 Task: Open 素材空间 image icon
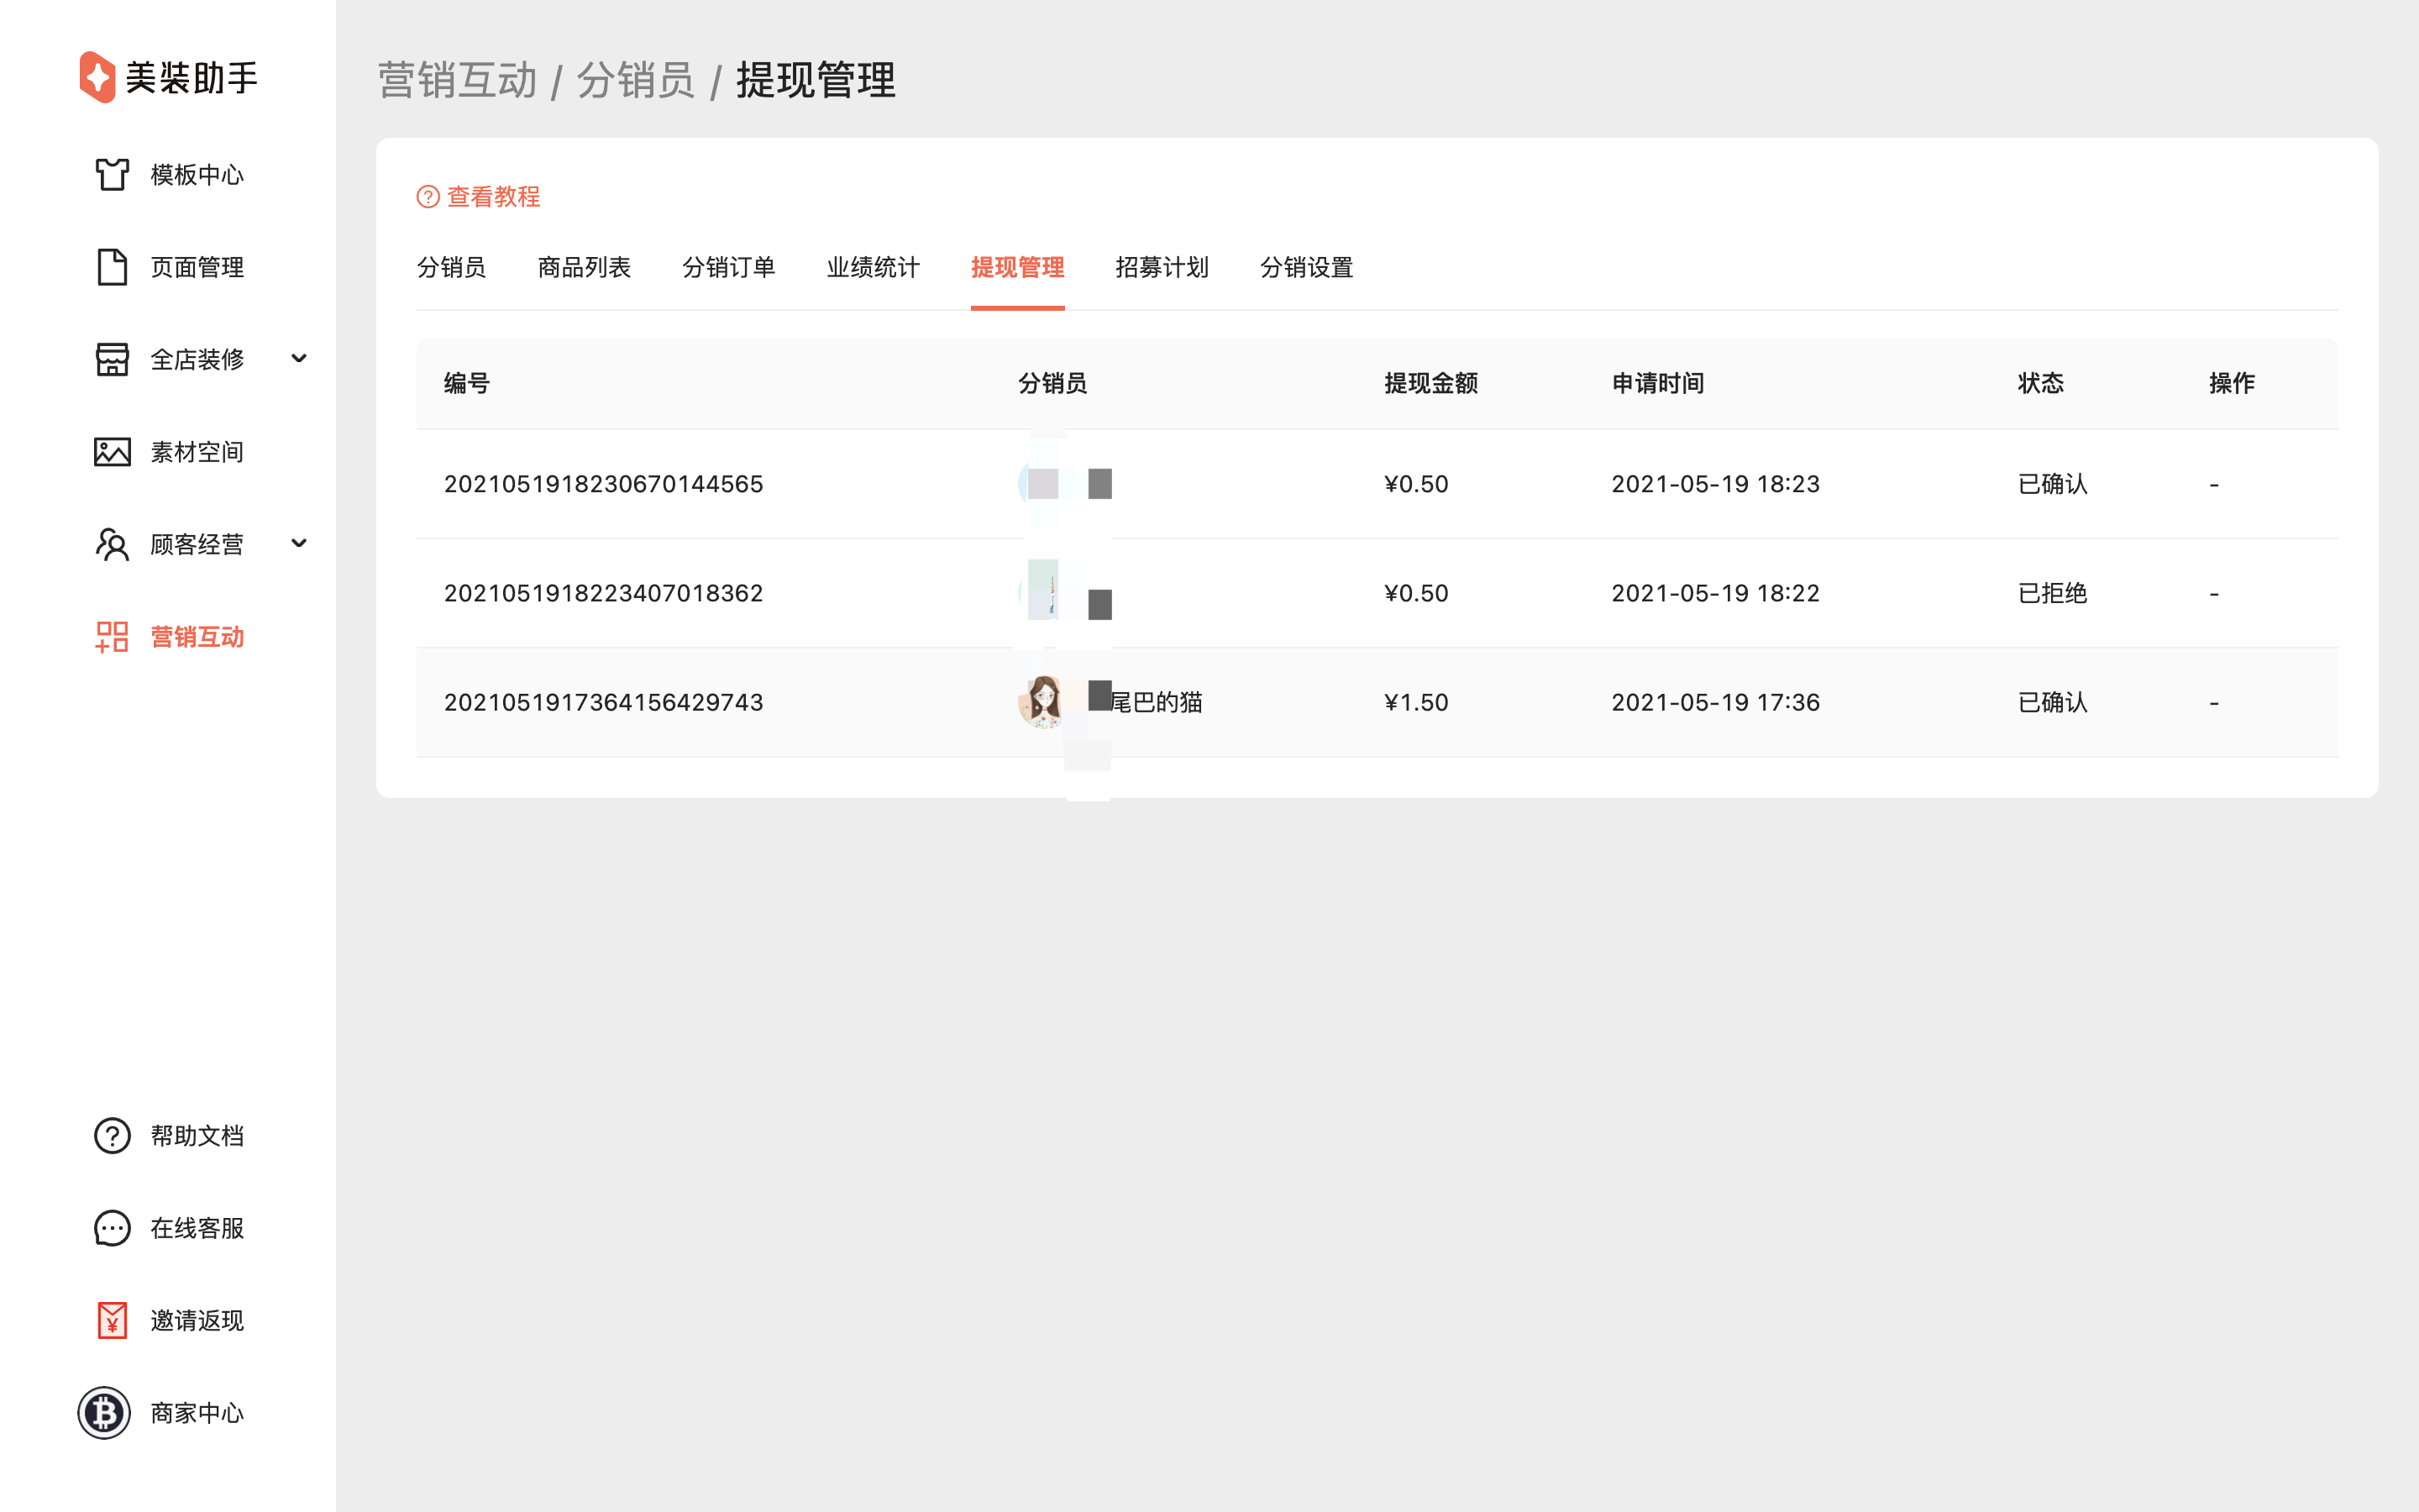click(112, 452)
